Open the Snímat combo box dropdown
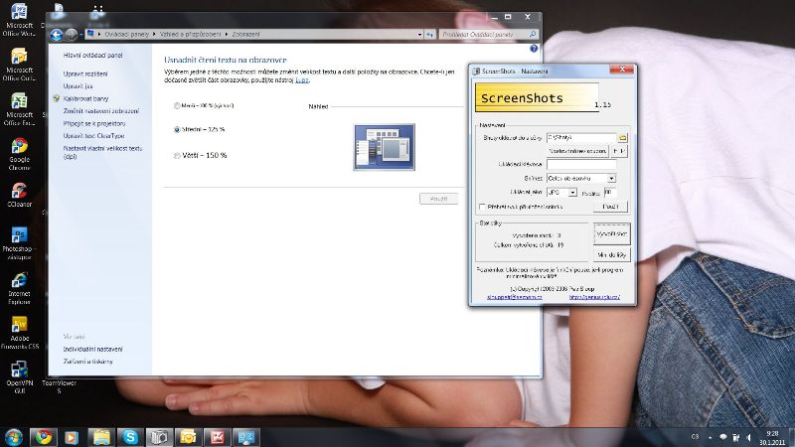Image resolution: width=795 pixels, height=447 pixels. 611,179
